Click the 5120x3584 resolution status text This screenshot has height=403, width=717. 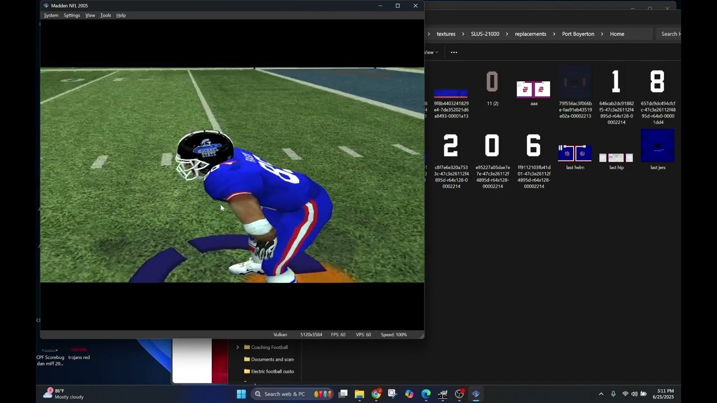311,335
